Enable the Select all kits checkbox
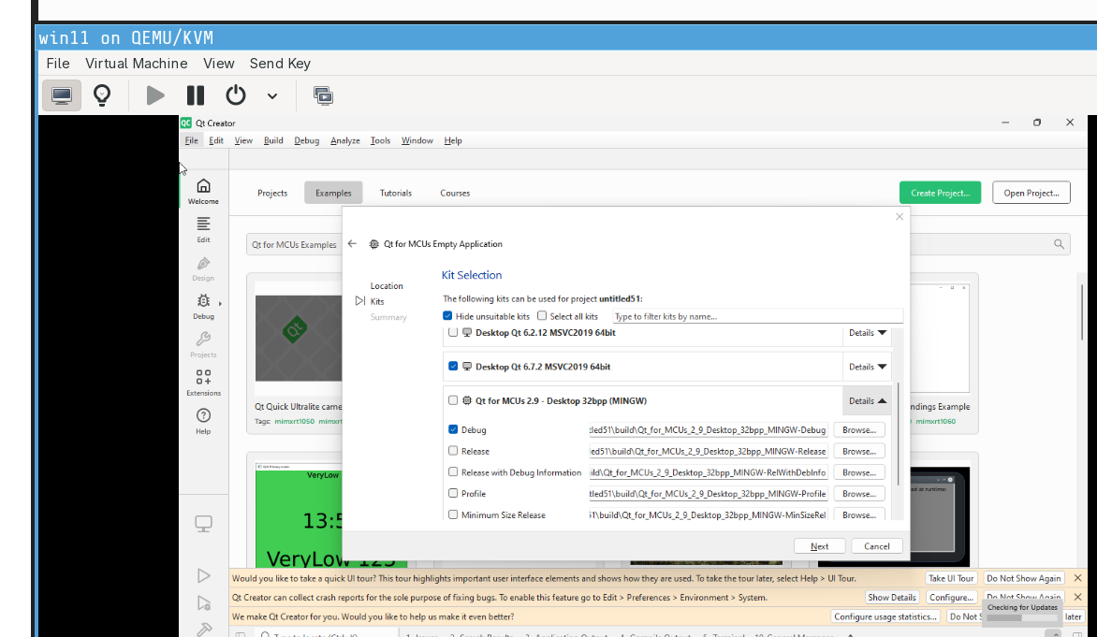This screenshot has width=1097, height=637. (x=542, y=316)
